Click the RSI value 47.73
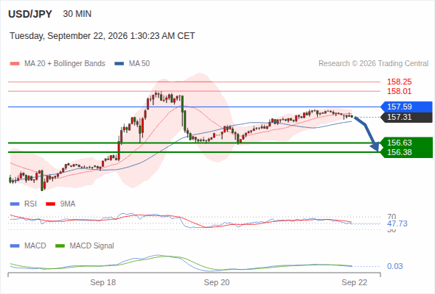Screen dimensions: 435x294 397,223
